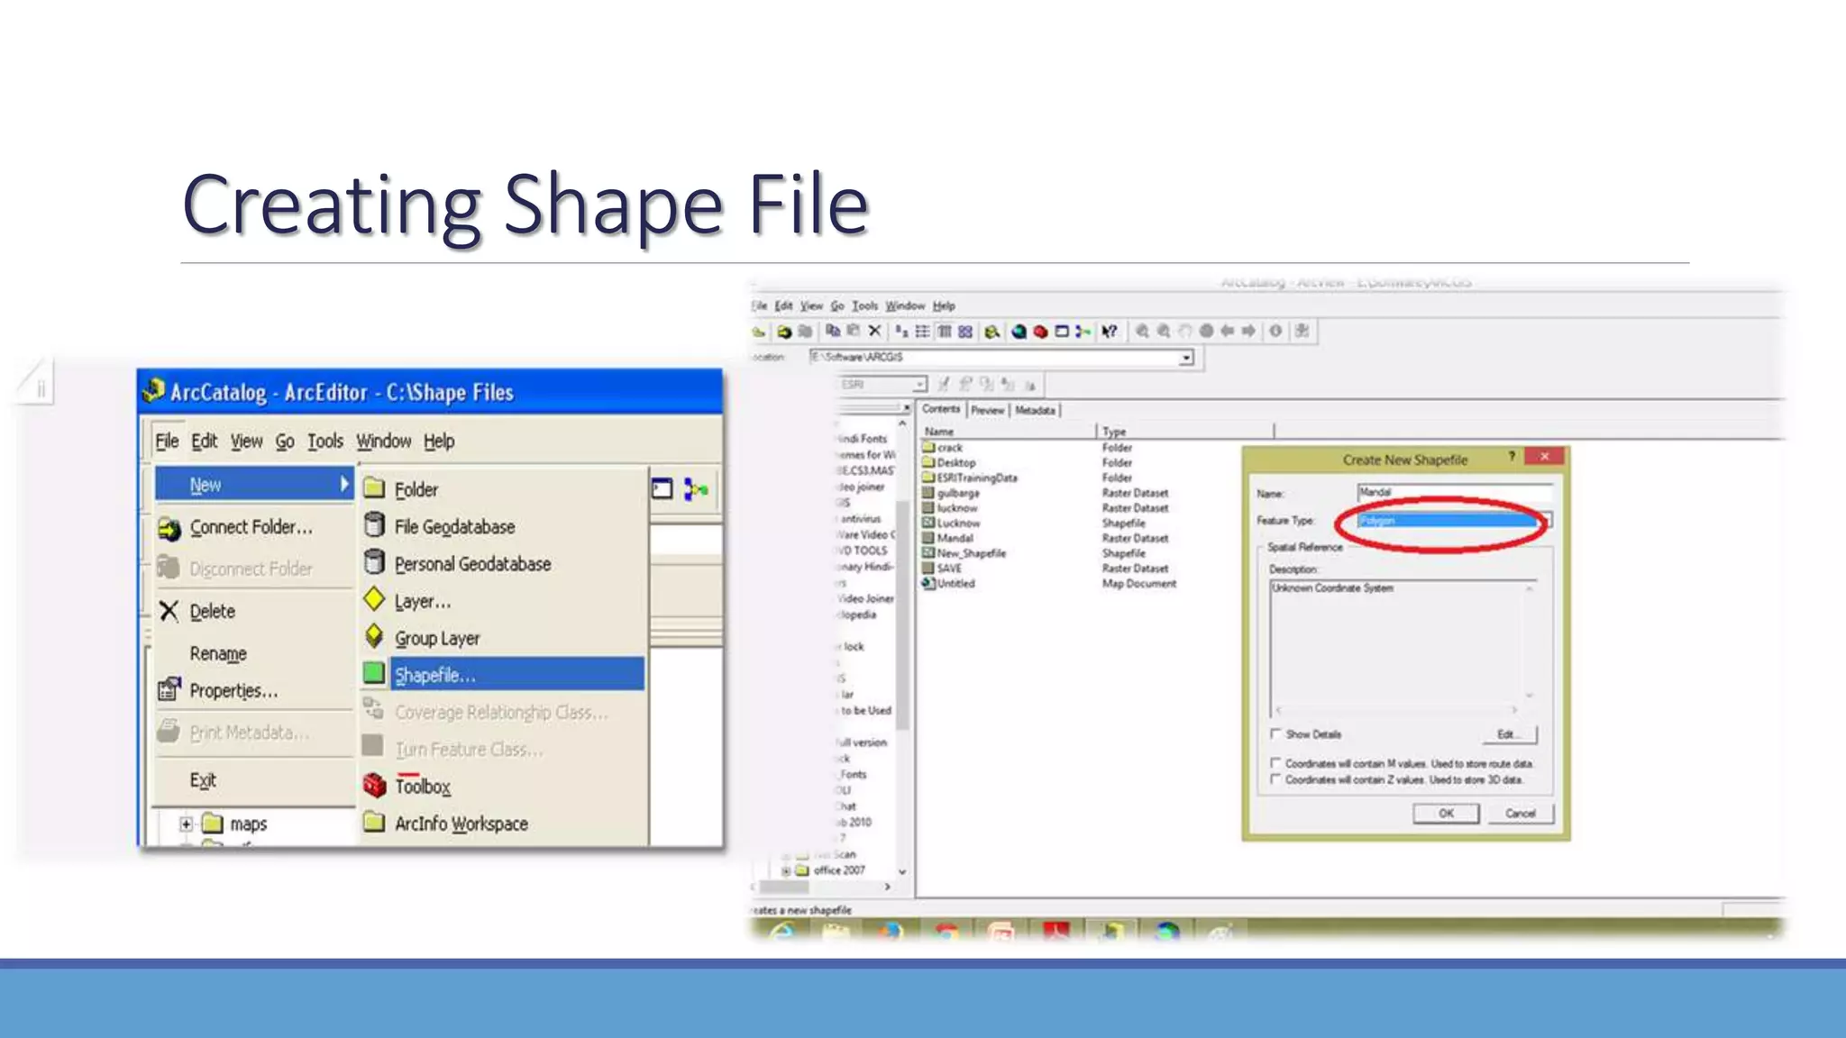Check Coordinates will contain Z values

pyautogui.click(x=1275, y=779)
